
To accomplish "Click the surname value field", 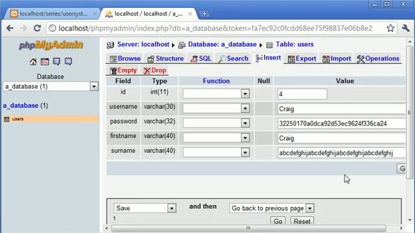I will [342, 153].
